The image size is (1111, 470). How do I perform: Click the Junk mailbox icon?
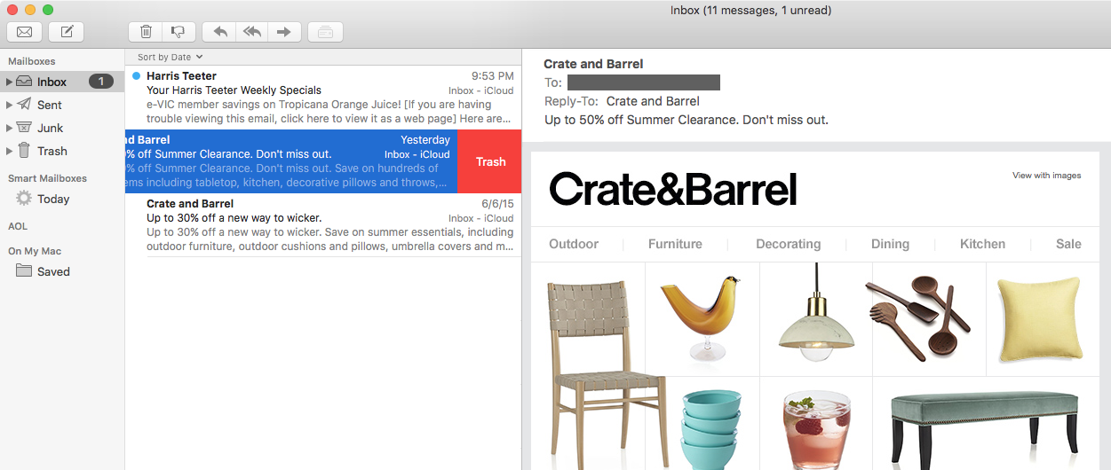[24, 128]
